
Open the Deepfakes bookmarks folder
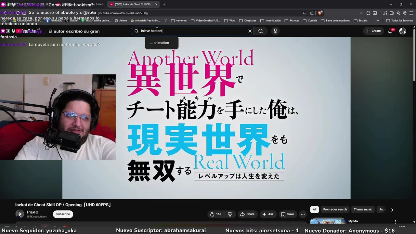coord(247,20)
